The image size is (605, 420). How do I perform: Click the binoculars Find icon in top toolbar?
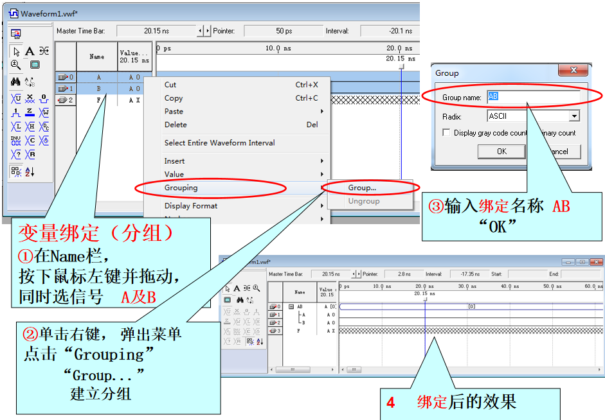pos(16,82)
